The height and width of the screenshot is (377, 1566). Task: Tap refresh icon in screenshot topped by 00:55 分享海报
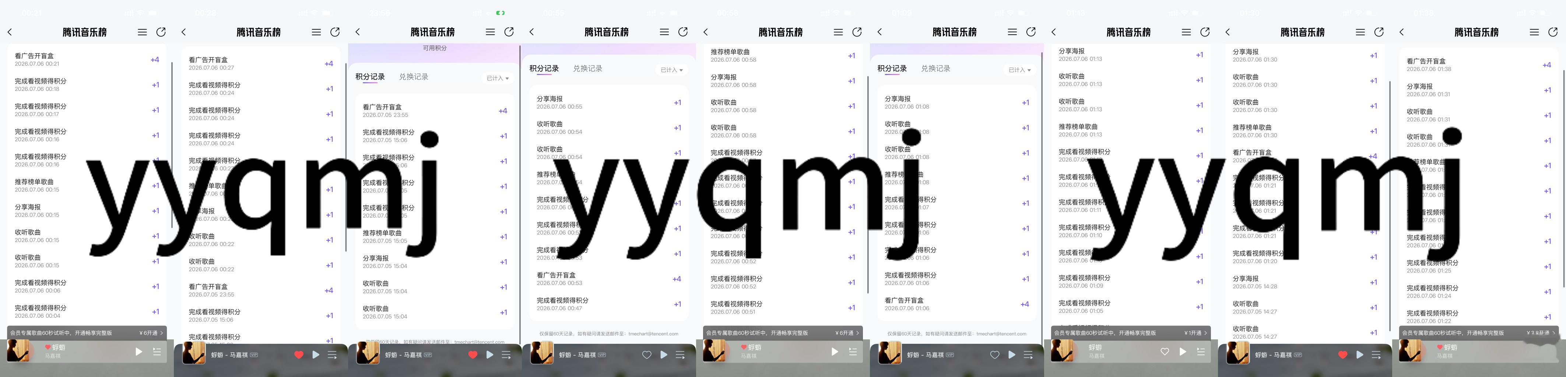click(683, 32)
